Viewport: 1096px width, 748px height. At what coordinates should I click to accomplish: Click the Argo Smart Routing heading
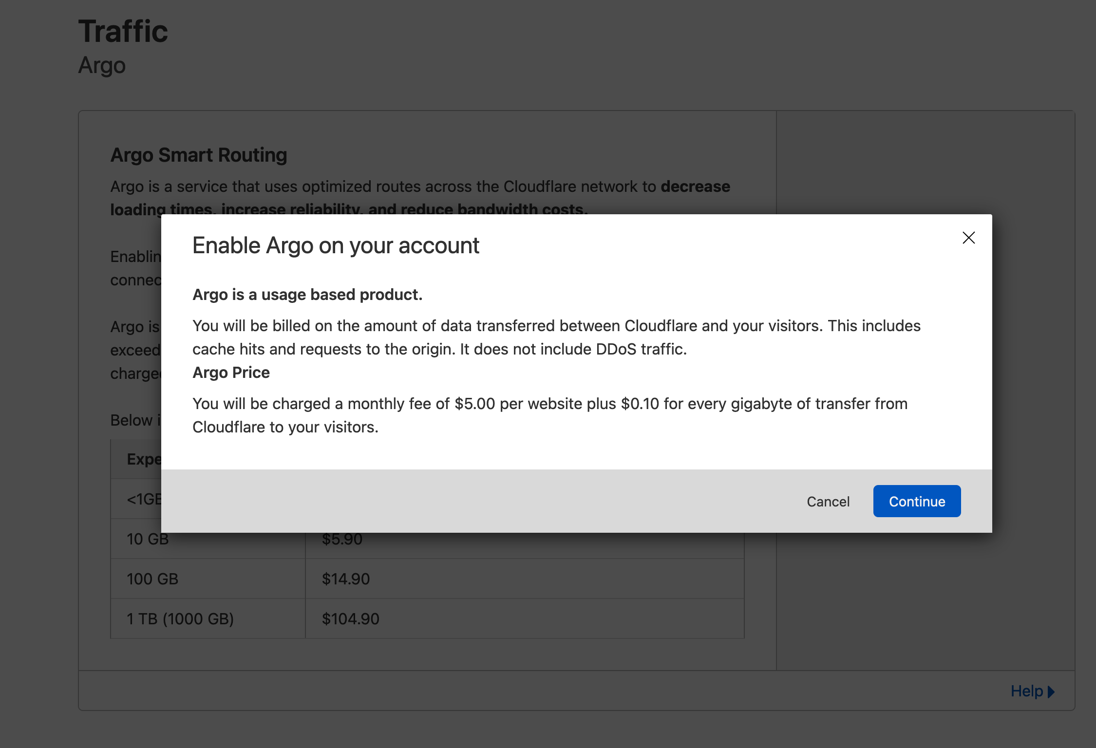(x=199, y=154)
